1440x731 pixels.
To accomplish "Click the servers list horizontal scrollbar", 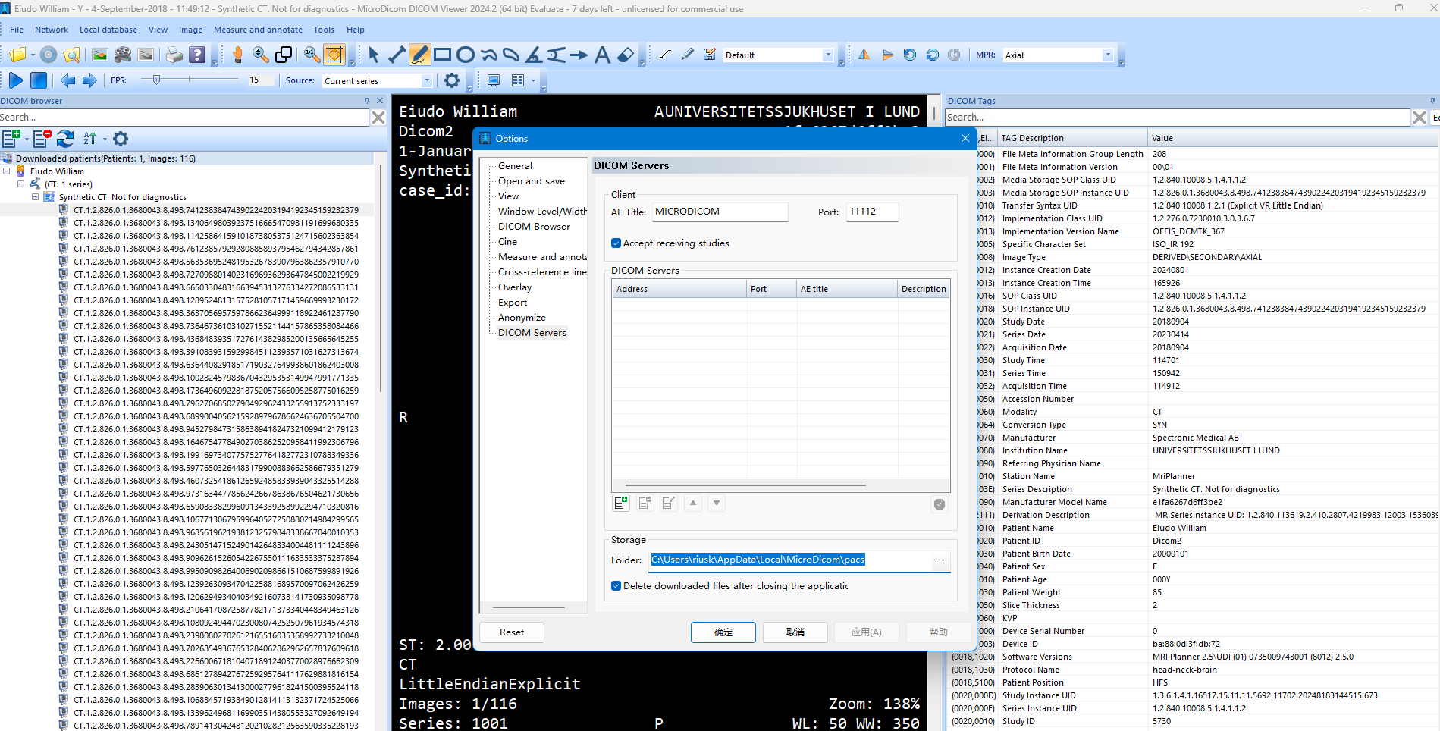I will (x=745, y=485).
